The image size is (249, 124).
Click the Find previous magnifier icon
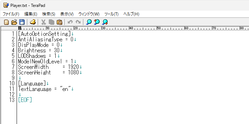click(x=97, y=22)
